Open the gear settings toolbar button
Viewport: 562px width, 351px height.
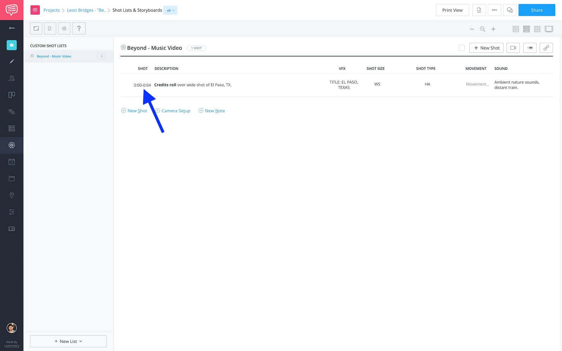[x=64, y=28]
